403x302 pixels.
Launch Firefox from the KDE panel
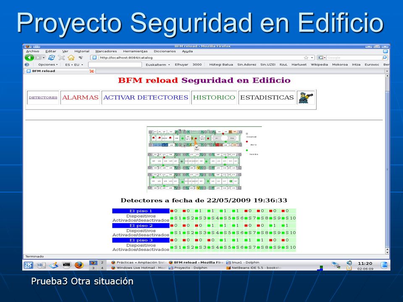point(79,265)
